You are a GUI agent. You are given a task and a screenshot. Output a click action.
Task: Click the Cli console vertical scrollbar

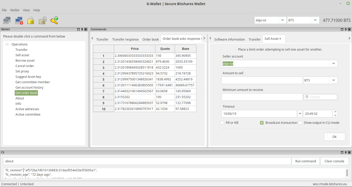[x=347, y=173]
